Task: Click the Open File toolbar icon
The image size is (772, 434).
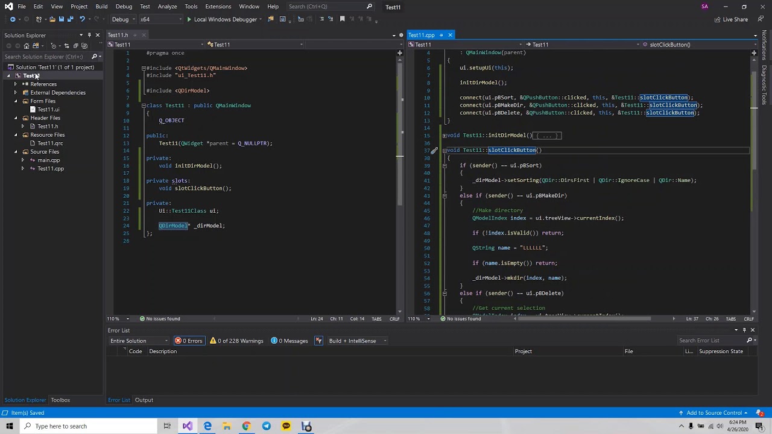Action: click(52, 19)
